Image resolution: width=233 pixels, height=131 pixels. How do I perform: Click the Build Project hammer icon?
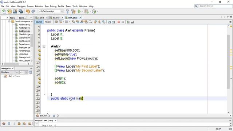[x=67, y=11]
